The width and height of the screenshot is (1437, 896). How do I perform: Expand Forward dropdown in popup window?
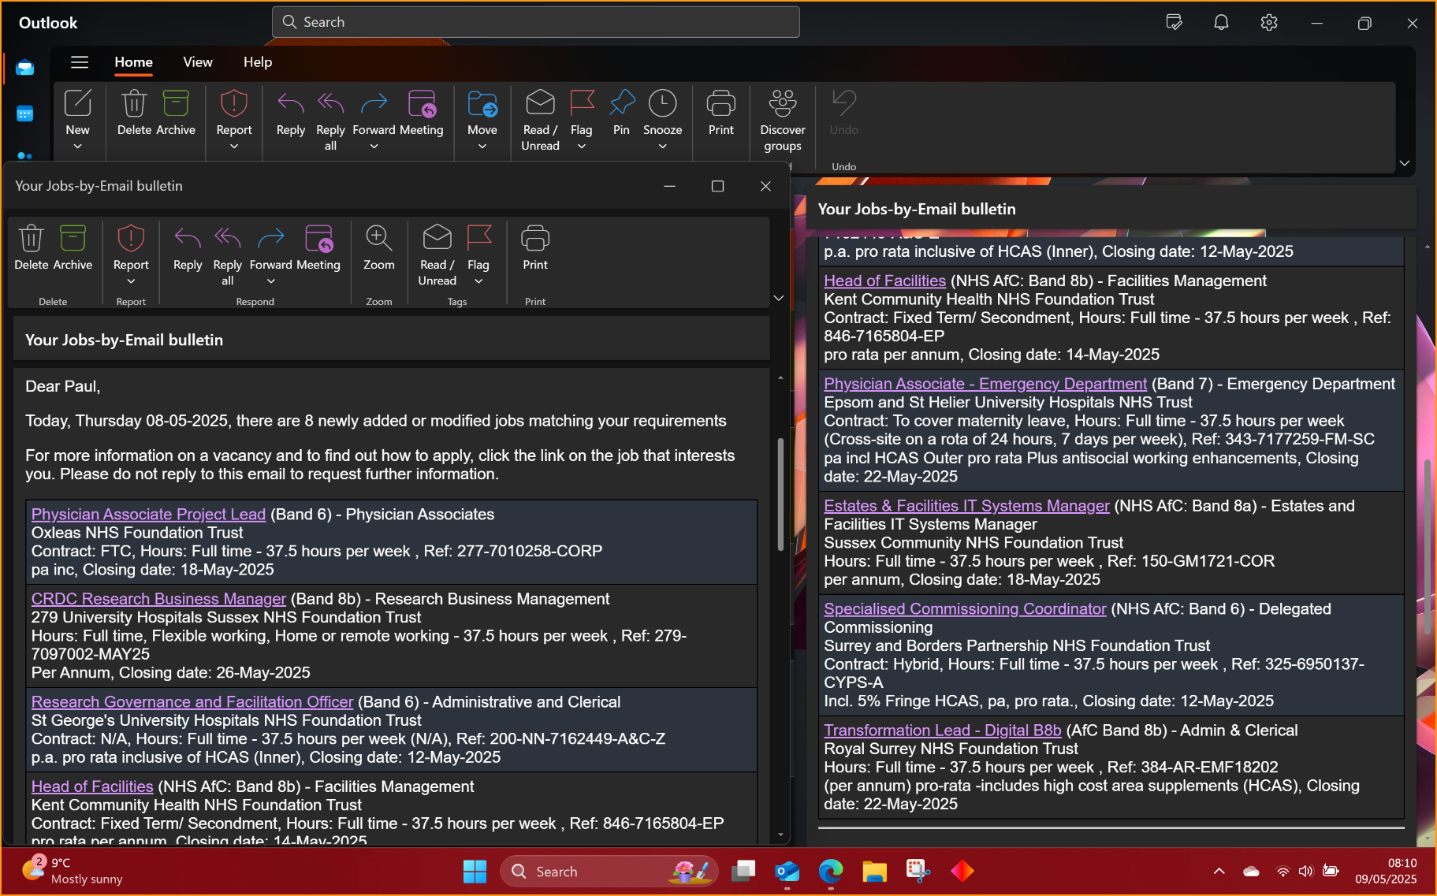click(x=270, y=281)
